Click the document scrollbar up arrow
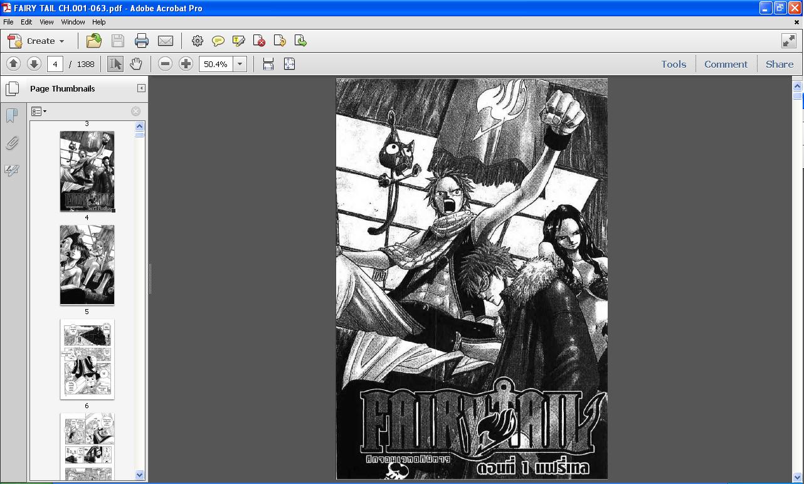Viewport: 804px width, 484px height. pyautogui.click(x=798, y=86)
